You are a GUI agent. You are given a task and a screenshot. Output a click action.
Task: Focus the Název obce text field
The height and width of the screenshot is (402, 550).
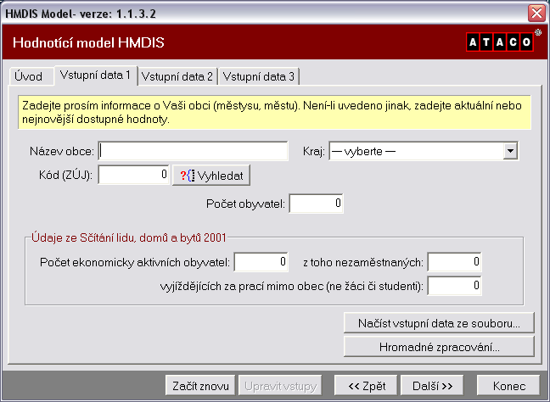[193, 151]
